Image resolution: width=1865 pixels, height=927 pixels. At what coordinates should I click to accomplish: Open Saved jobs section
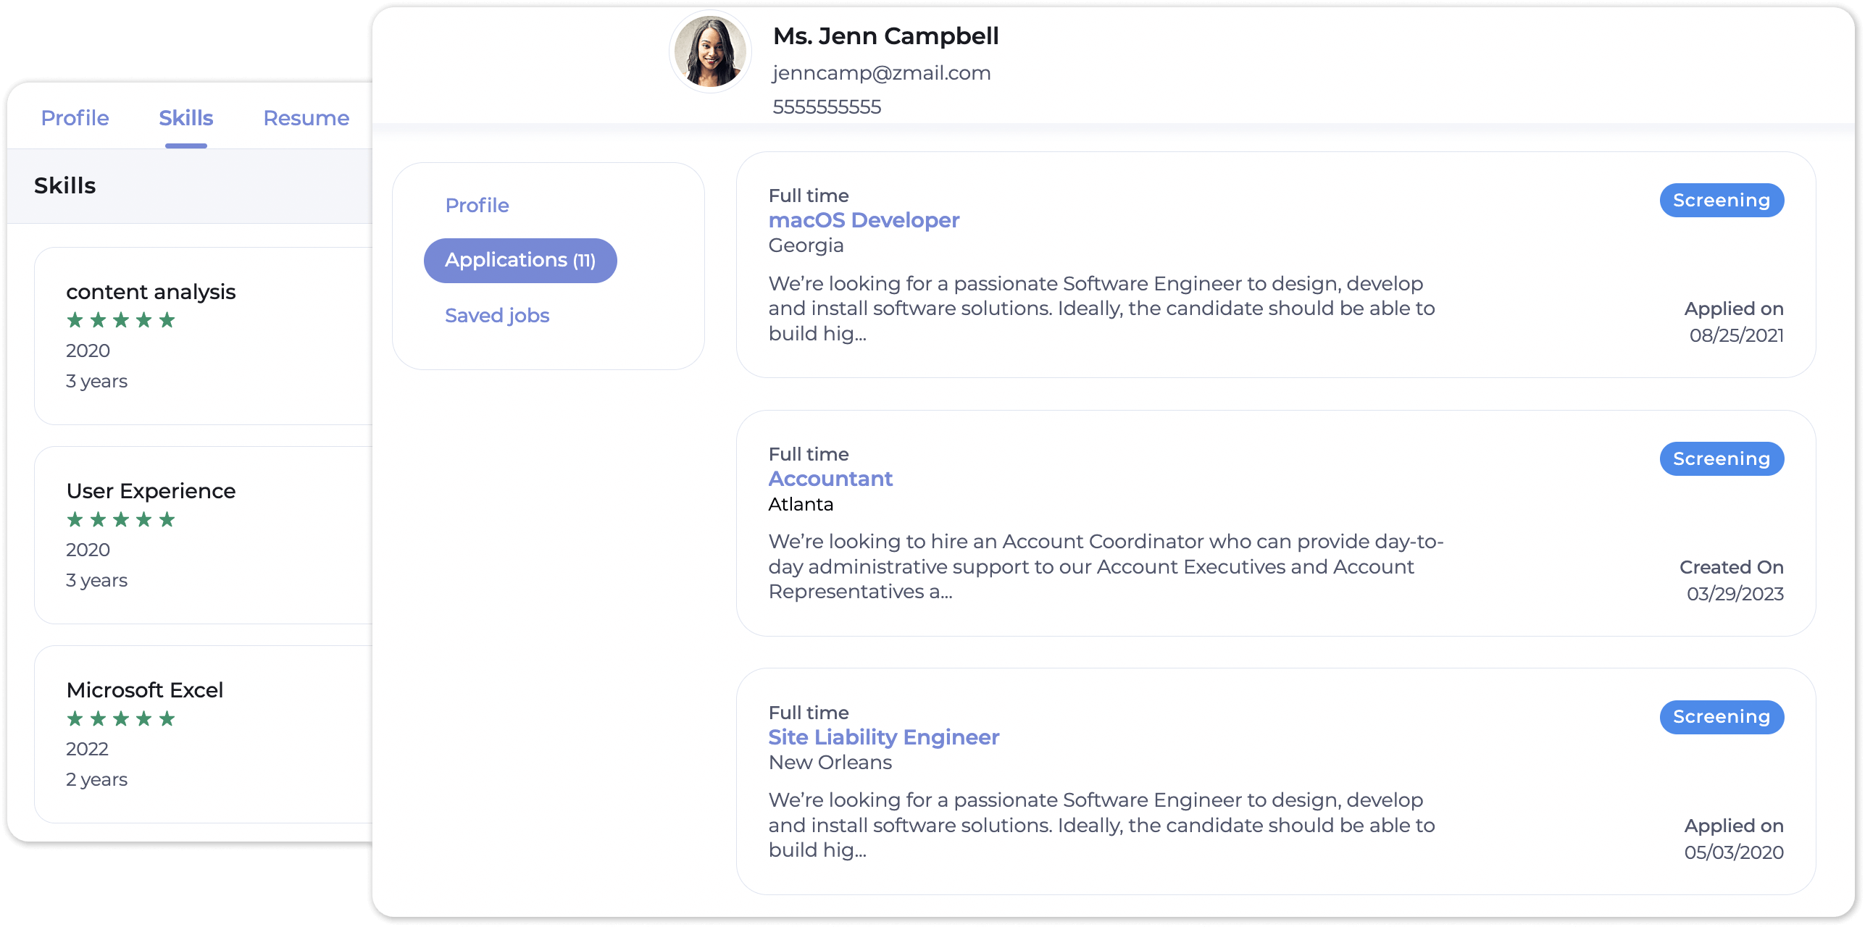(x=496, y=315)
